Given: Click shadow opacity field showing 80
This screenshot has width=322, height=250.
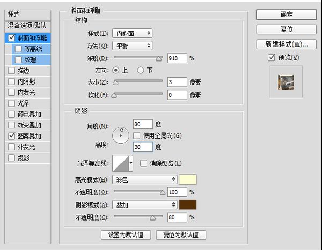Looking at the screenshot, I should click(x=177, y=217).
